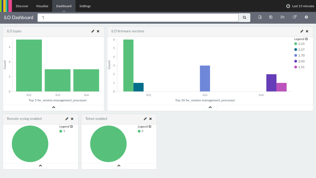
Task: Collapse the Telnet enabled legend
Action: [x=150, y=127]
